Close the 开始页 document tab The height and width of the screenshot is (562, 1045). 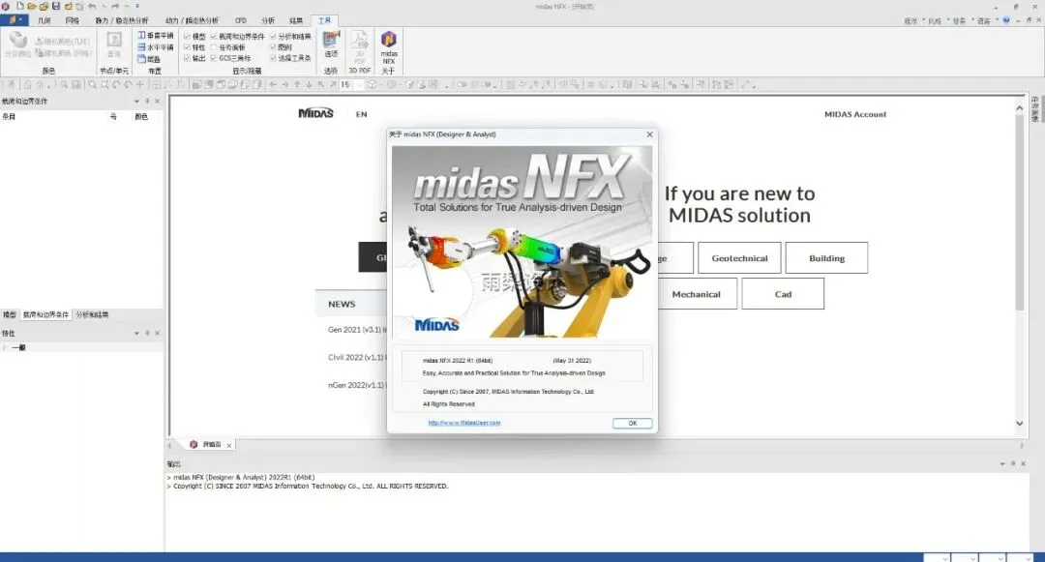click(x=228, y=446)
